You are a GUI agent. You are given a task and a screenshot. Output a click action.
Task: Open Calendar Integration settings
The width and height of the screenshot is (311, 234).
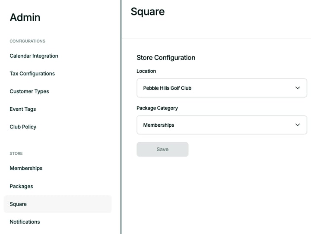click(34, 56)
